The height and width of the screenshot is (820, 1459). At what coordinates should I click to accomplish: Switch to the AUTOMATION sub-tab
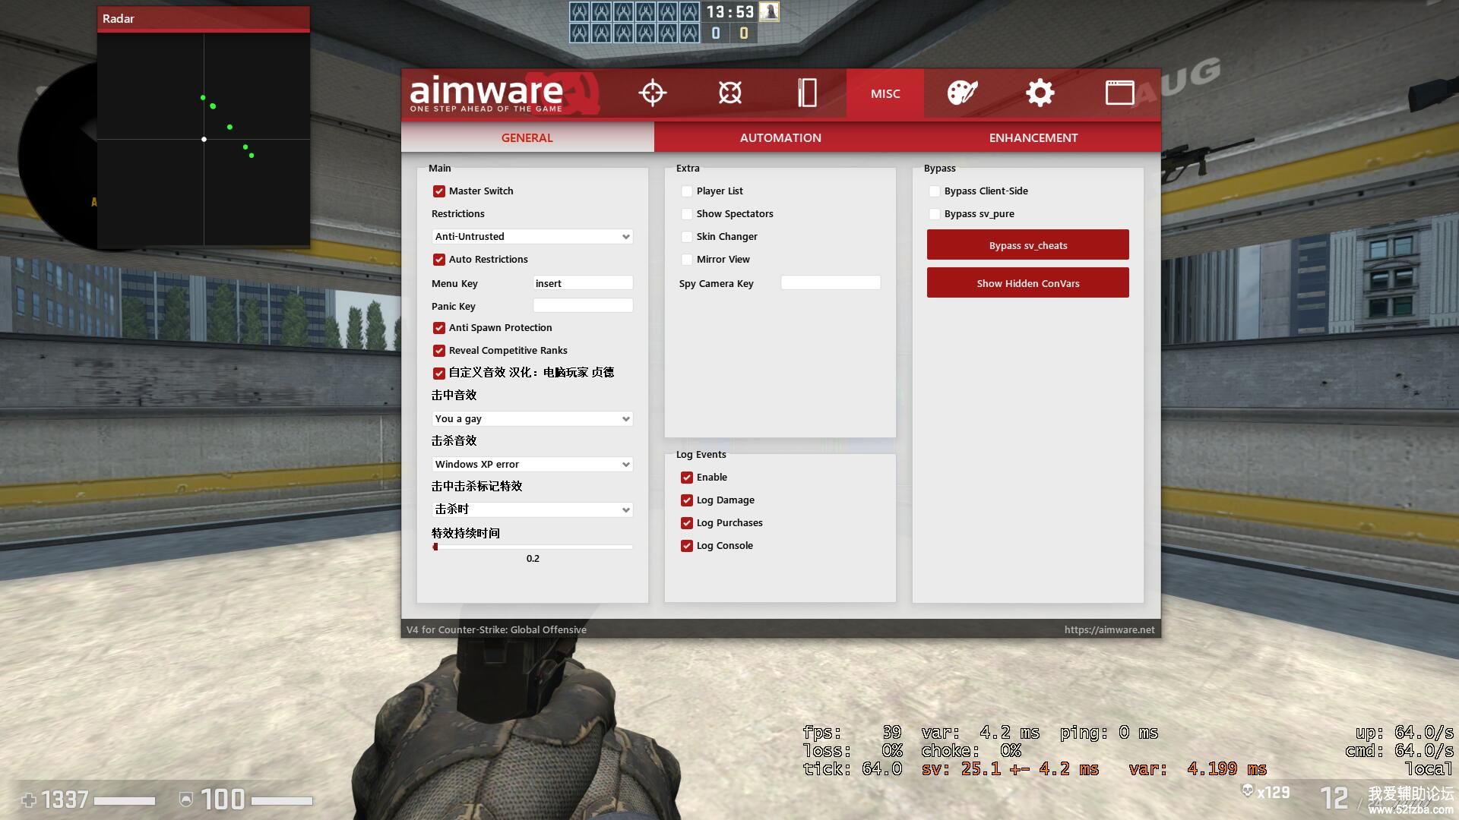pyautogui.click(x=780, y=137)
